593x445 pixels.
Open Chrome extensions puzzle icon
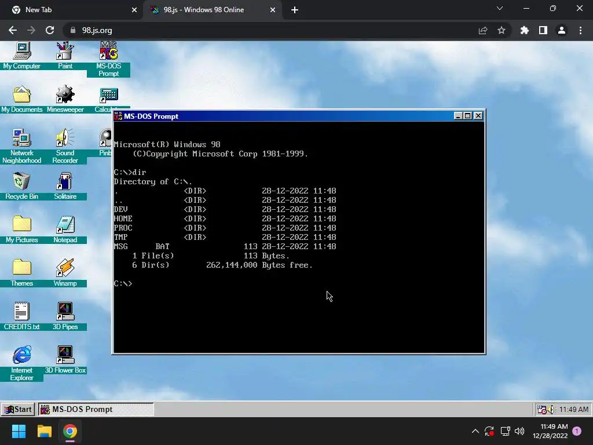tap(525, 30)
